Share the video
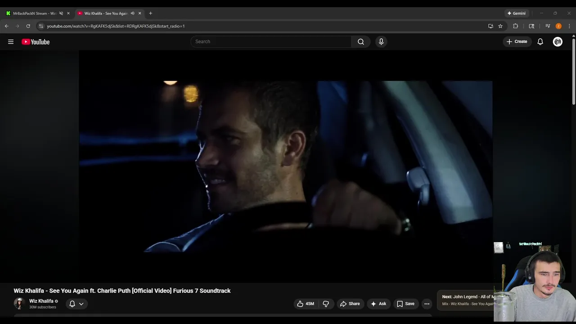 point(350,304)
